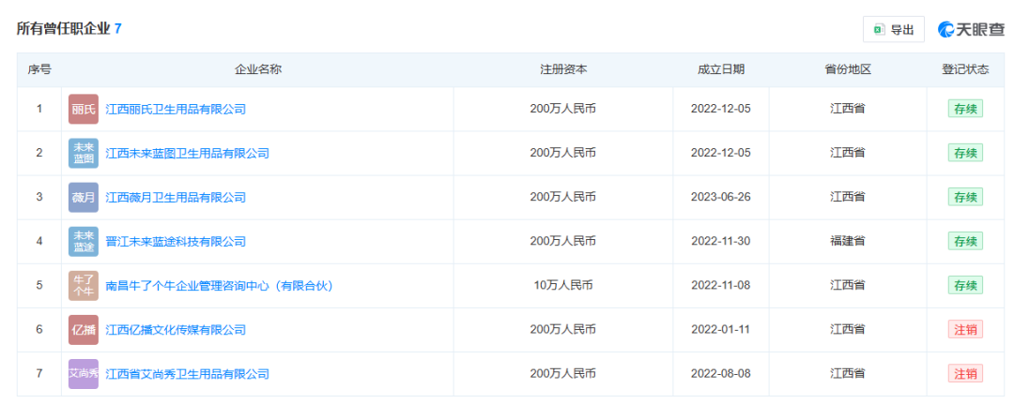1014x404 pixels.
Task: Click the 薇月 company logo icon
Action: (x=84, y=197)
